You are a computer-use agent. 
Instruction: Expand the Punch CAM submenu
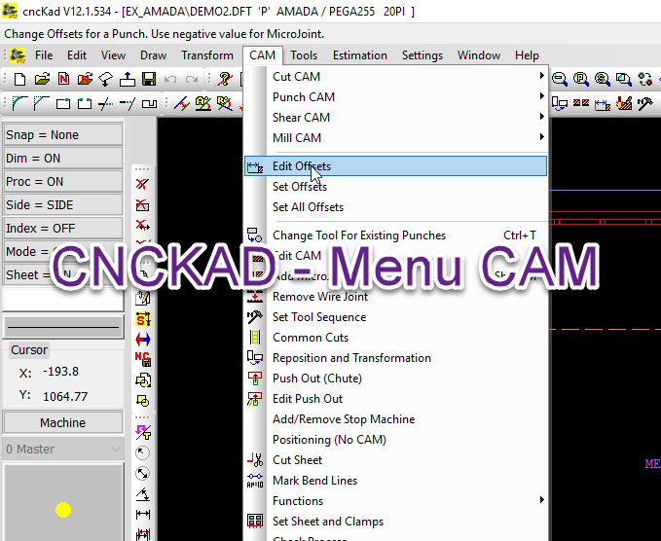pos(395,97)
